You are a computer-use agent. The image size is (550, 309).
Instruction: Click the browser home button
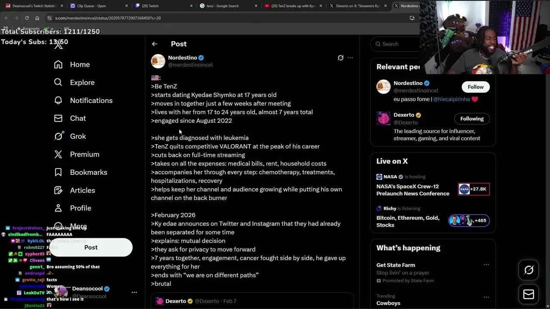(37, 18)
